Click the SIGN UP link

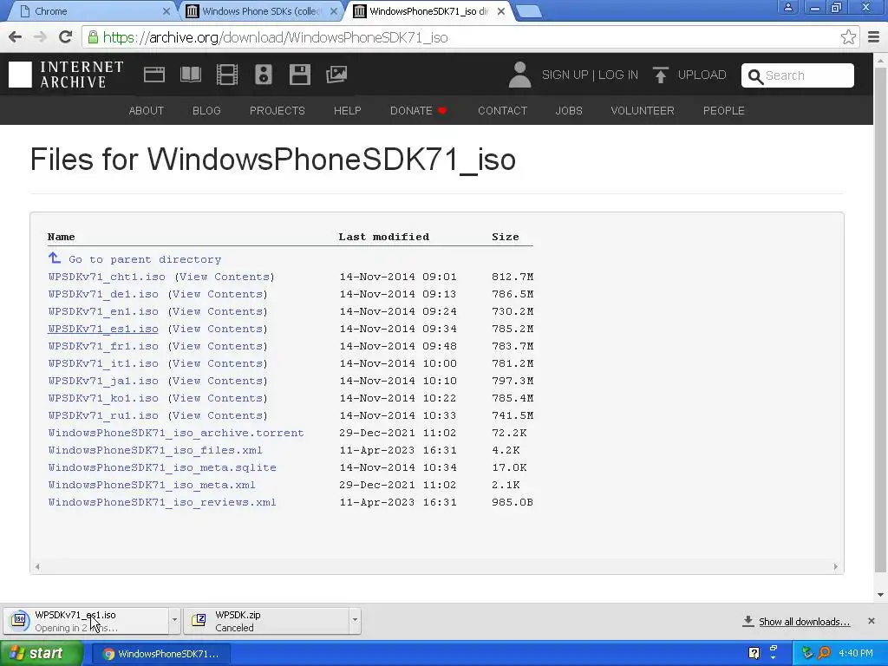click(565, 75)
